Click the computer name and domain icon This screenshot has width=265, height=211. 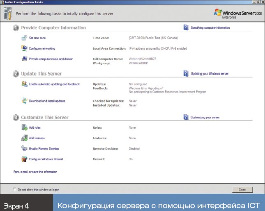coord(24,59)
